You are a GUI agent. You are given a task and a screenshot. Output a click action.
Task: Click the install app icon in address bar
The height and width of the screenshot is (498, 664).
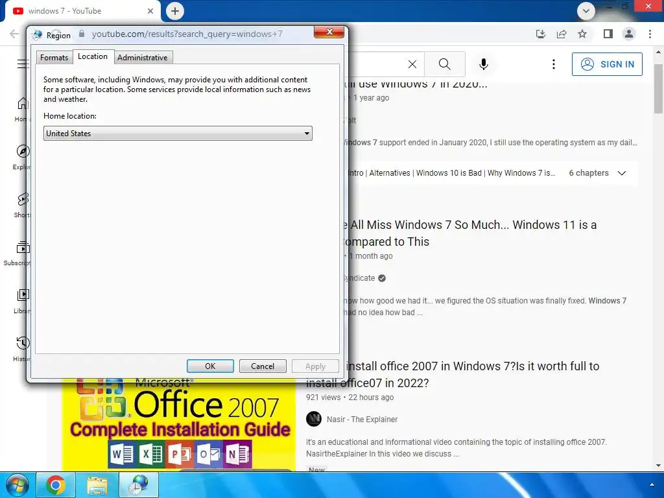click(x=541, y=34)
